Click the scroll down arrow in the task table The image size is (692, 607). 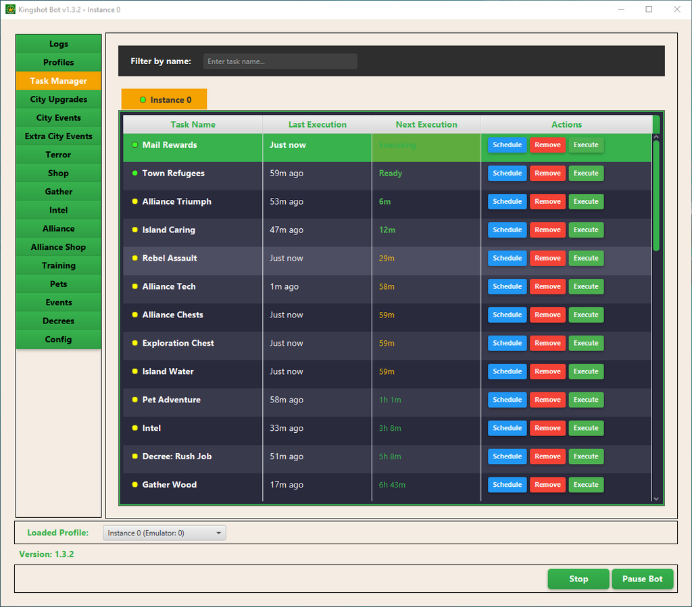point(656,498)
